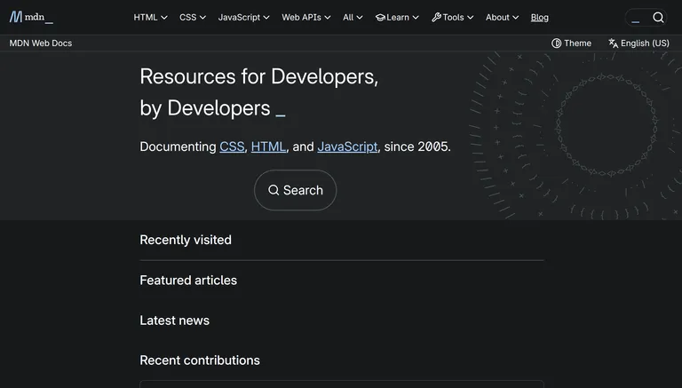This screenshot has height=388, width=682.
Task: Click the Learn graduation cap icon
Action: [x=380, y=18]
